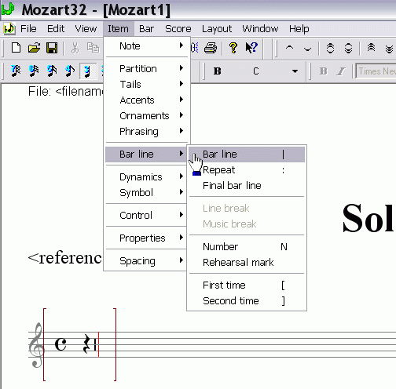396x389 pixels.
Task: Click the Cut scissors icon
Action: coord(75,48)
